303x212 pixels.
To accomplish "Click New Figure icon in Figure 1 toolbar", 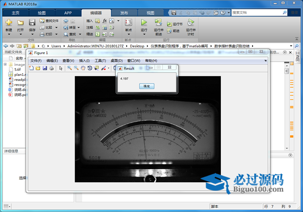I will 31,68.
